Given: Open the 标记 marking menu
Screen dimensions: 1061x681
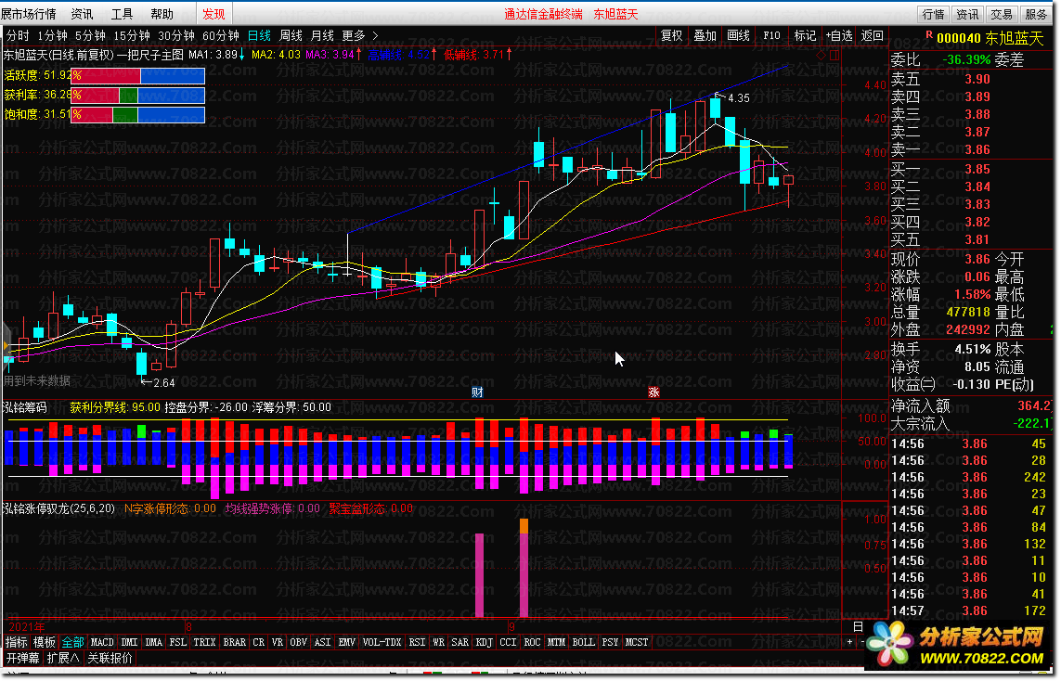Looking at the screenshot, I should [x=805, y=35].
